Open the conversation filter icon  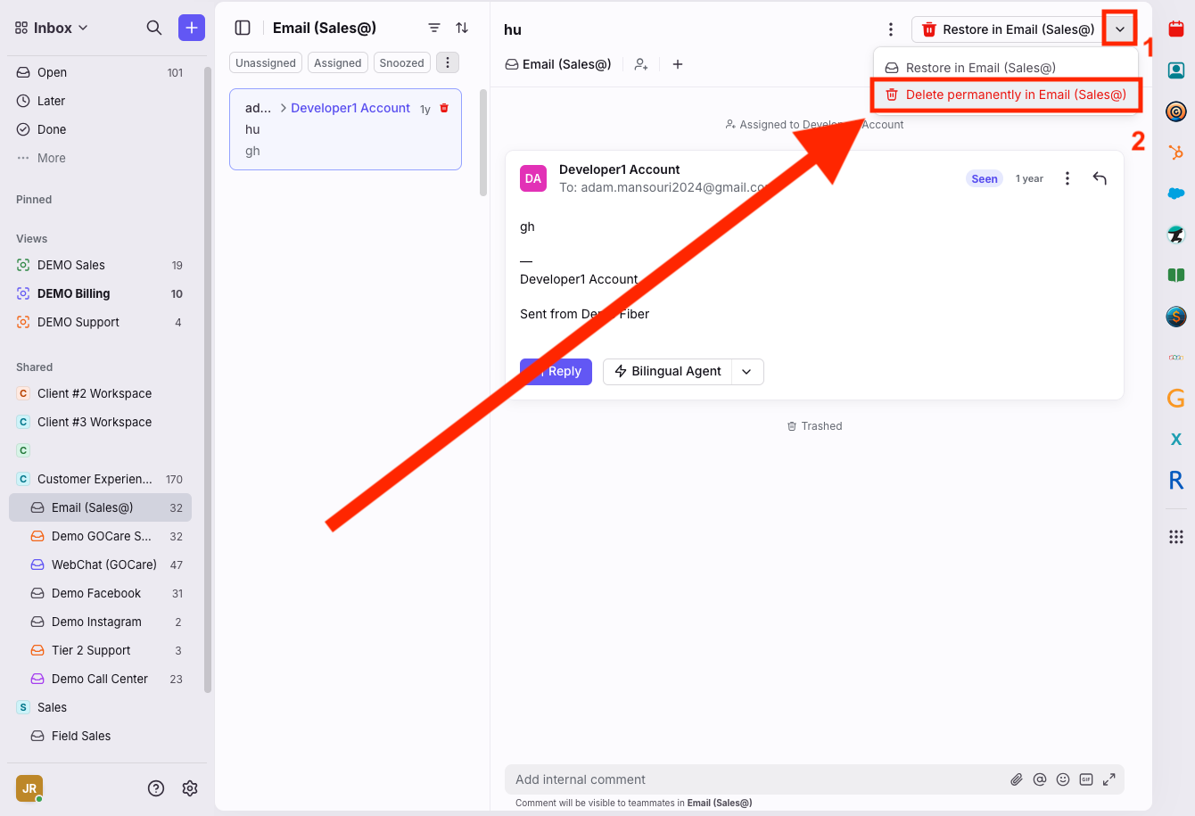click(x=434, y=28)
